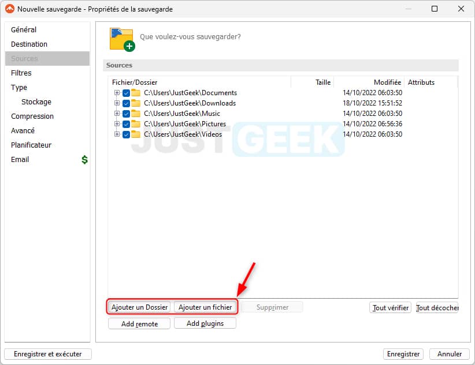Viewport: 475px width, 365px height.
Task: Go to the Avancé section
Action: pyautogui.click(x=47, y=131)
